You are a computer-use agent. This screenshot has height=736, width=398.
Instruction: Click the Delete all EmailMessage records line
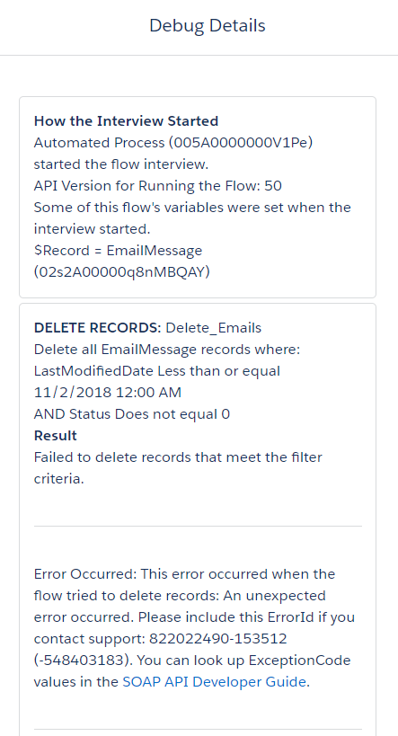[x=166, y=350]
